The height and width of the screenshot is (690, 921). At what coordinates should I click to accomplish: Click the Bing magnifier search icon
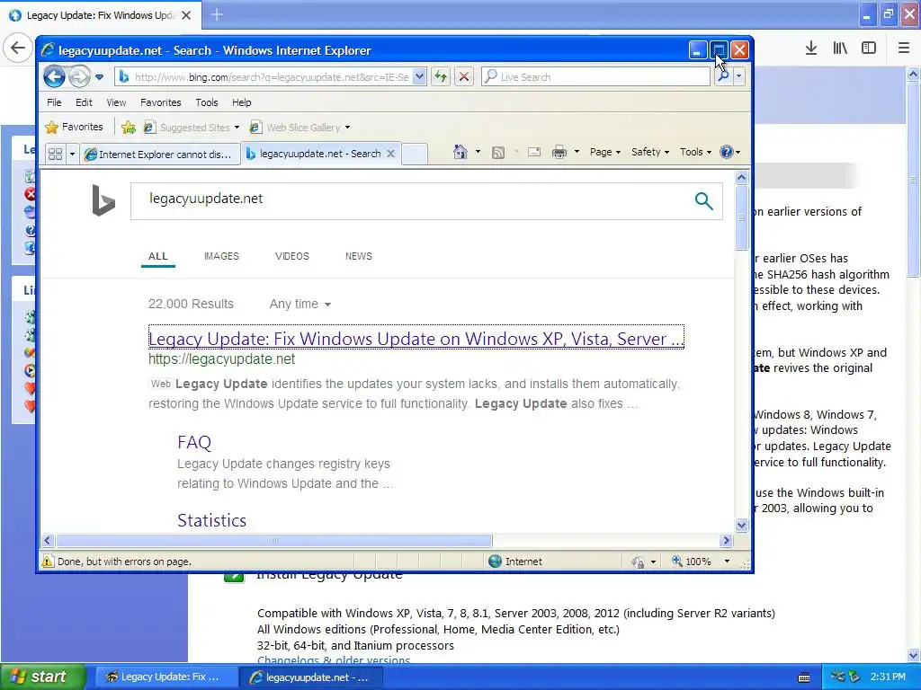pos(703,200)
